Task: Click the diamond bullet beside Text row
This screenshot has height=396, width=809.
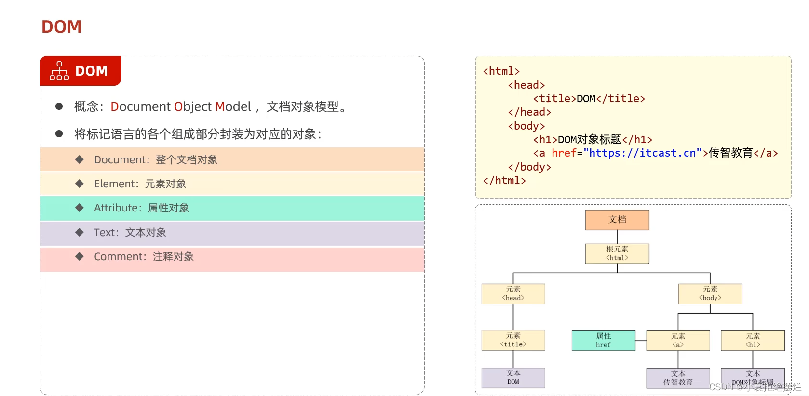Action: click(80, 232)
